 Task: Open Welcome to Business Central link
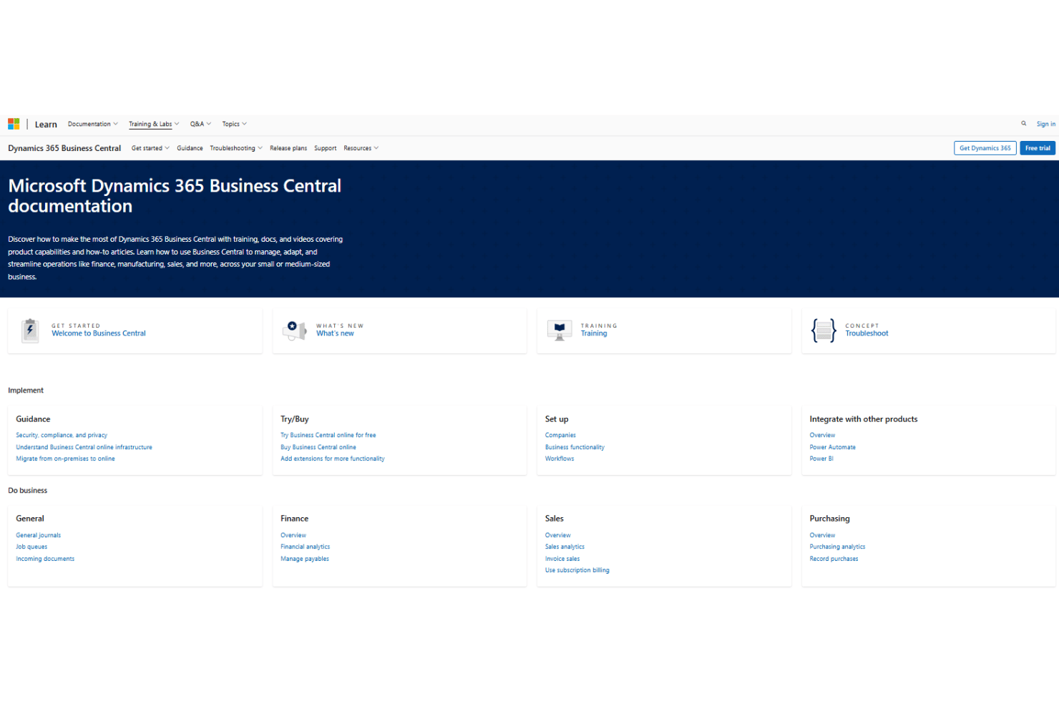click(x=99, y=333)
